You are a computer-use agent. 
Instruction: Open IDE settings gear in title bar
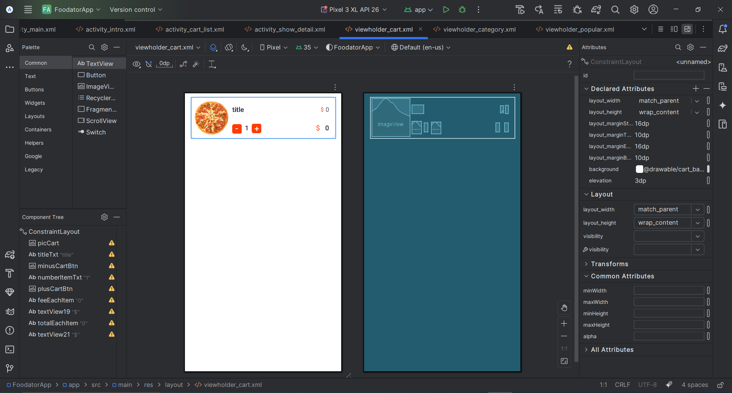[x=634, y=10]
